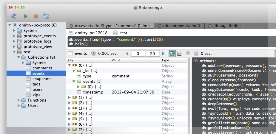
Task: Go to previous results page arrow
Action: pyautogui.click(x=127, y=54)
